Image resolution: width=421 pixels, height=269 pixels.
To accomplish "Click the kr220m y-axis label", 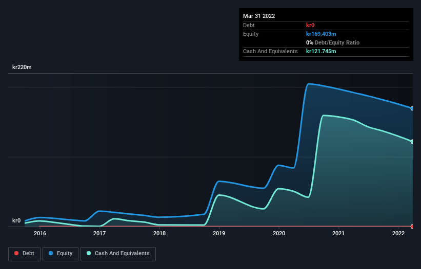I will click(x=22, y=67).
